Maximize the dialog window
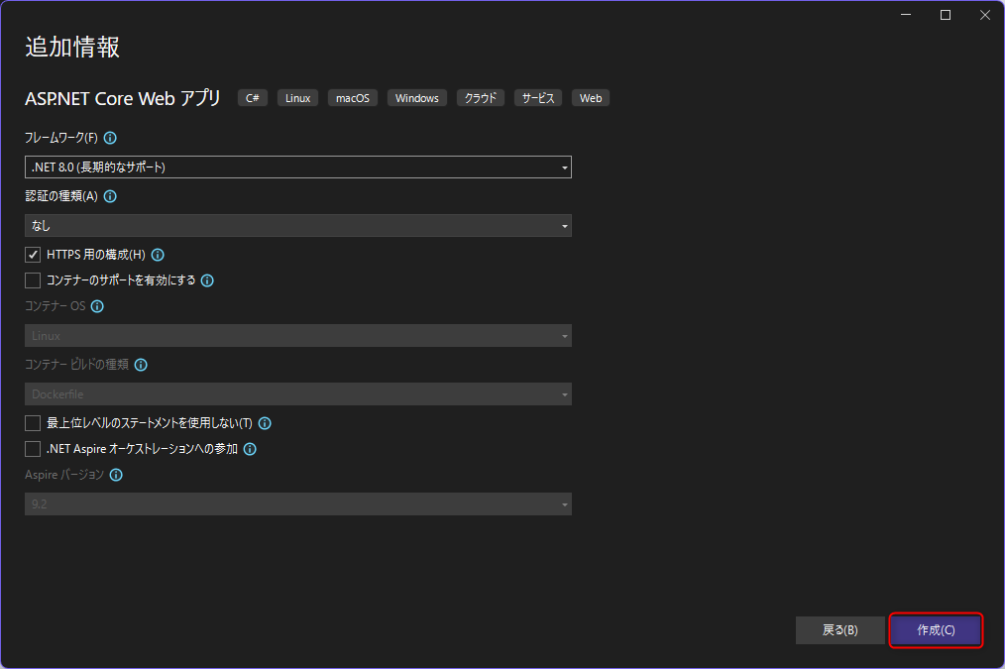Screen dimensions: 1005x669 click(946, 15)
